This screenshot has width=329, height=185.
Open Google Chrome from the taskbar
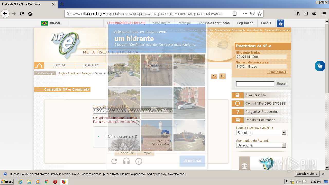tap(46, 182)
